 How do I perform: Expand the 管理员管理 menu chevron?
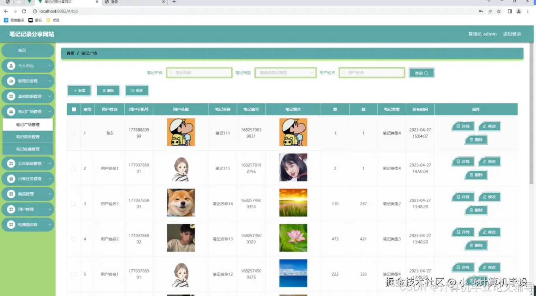coord(50,81)
